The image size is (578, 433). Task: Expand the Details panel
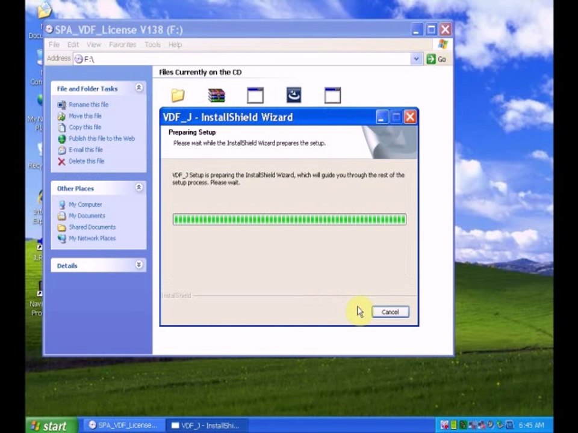point(139,265)
